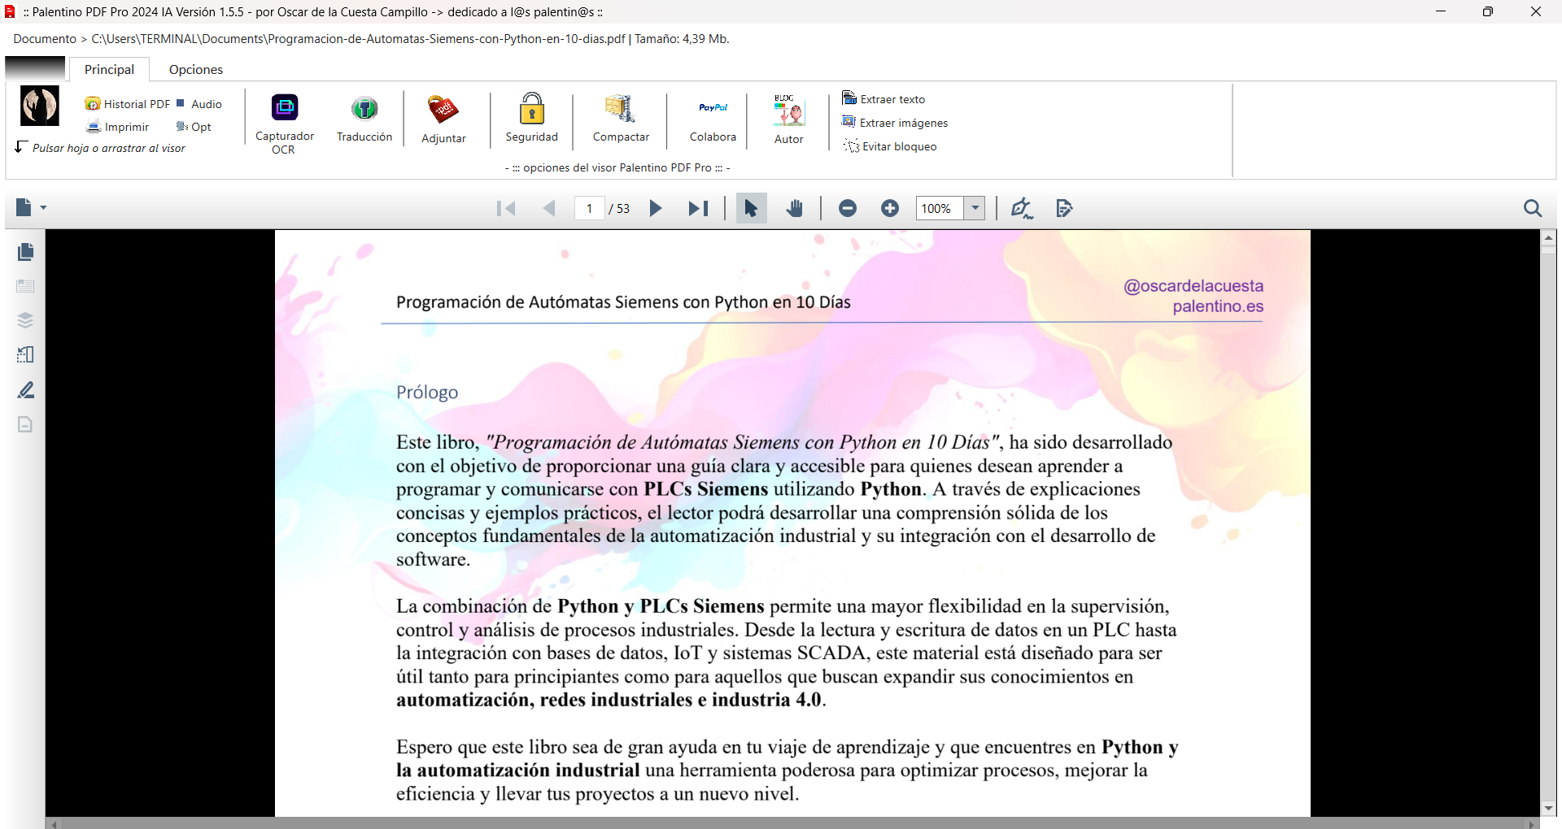Toggle the thumbnails sidebar panel
This screenshot has width=1562, height=829.
25,253
